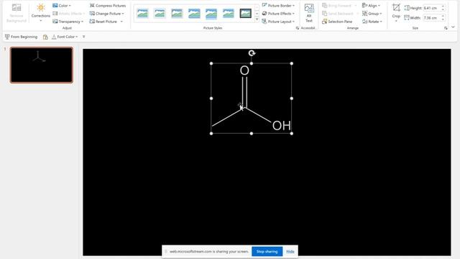Apply the first picture style thumbnail
This screenshot has width=460, height=259.
[142, 13]
